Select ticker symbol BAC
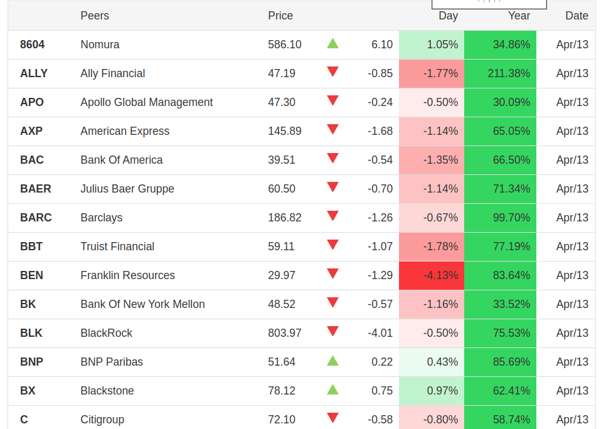The width and height of the screenshot is (611, 429). (x=32, y=160)
